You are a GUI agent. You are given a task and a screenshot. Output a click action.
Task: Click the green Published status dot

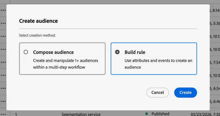point(147,114)
